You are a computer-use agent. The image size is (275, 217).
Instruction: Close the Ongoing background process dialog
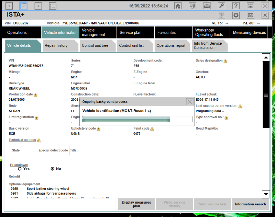pyautogui.click(x=190, y=102)
